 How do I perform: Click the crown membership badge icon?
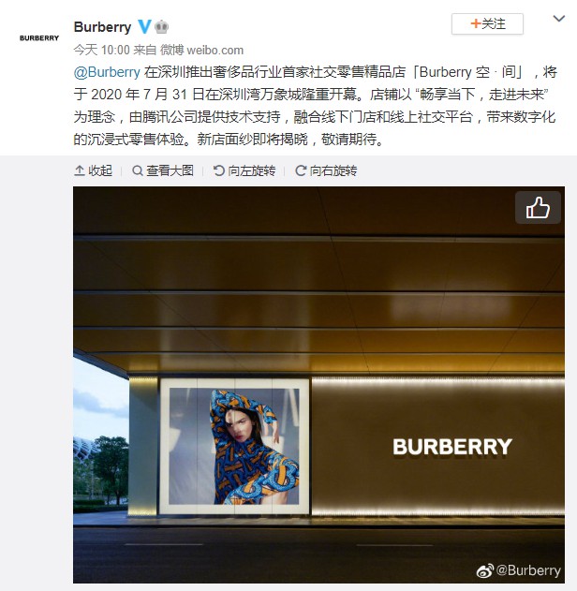pyautogui.click(x=162, y=27)
